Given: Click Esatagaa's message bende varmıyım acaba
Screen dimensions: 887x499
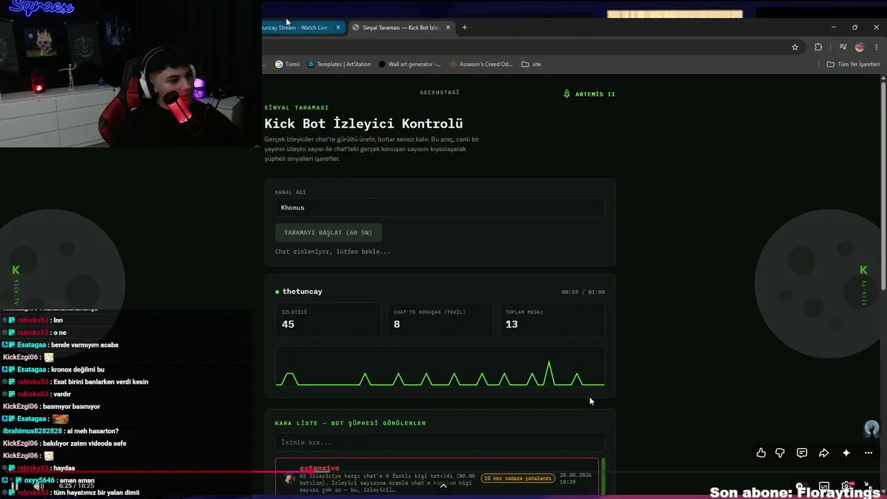Looking at the screenshot, I should pyautogui.click(x=85, y=345).
